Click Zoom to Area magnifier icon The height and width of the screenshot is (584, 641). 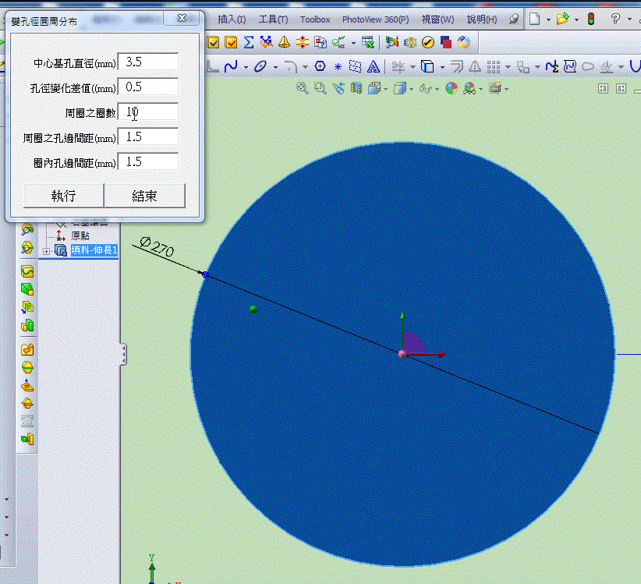pyautogui.click(x=320, y=88)
